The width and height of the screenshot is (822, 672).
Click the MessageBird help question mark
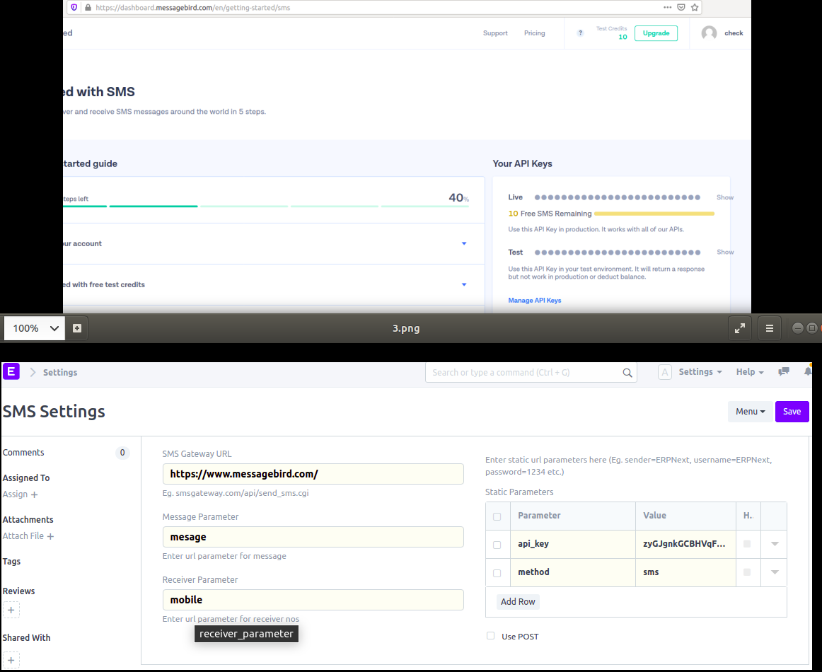coord(580,33)
